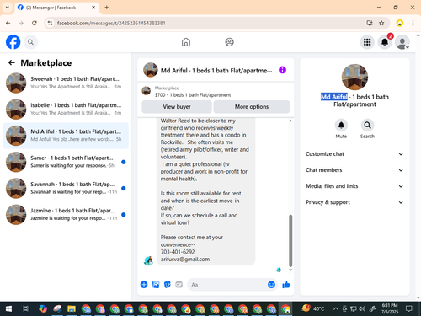Search in conversation magnifier icon
The width and height of the screenshot is (421, 316).
[367, 126]
